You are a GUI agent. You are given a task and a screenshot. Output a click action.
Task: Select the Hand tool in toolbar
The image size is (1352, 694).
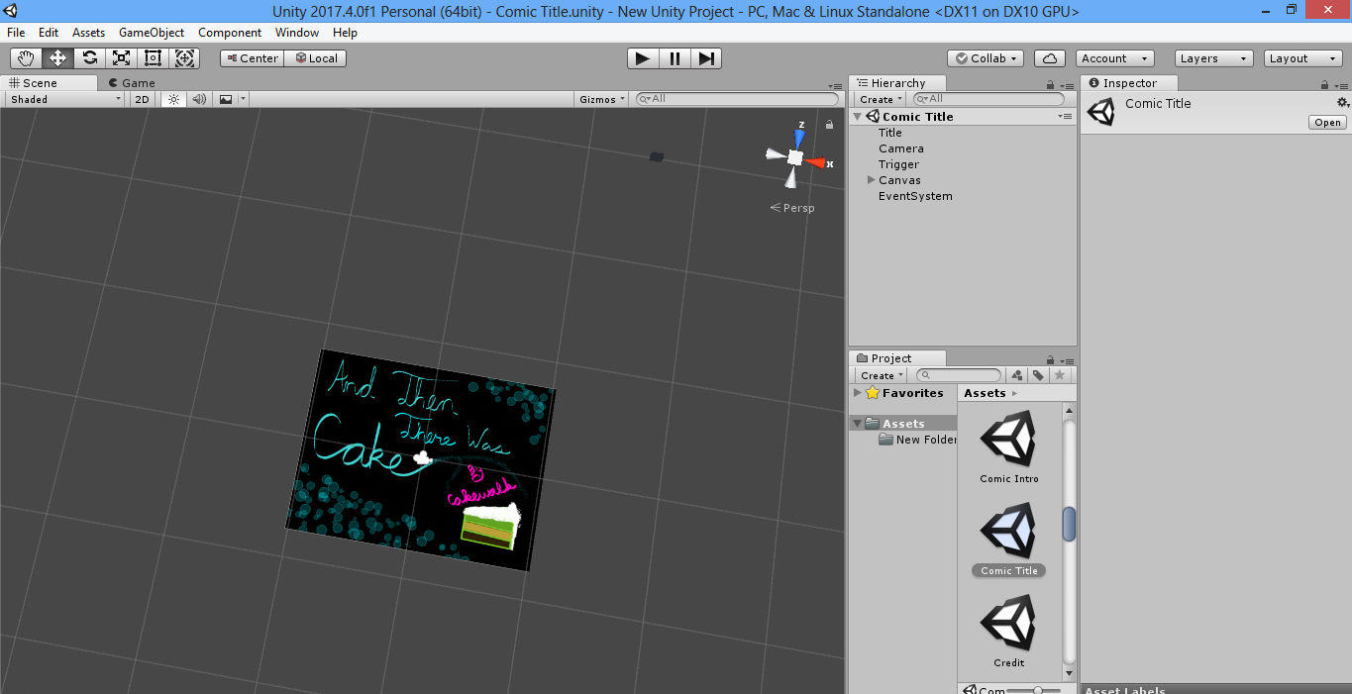tap(26, 58)
